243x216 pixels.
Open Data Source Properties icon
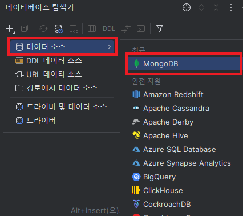pyautogui.click(x=58, y=29)
